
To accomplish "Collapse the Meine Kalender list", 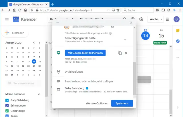I will 39,94.
